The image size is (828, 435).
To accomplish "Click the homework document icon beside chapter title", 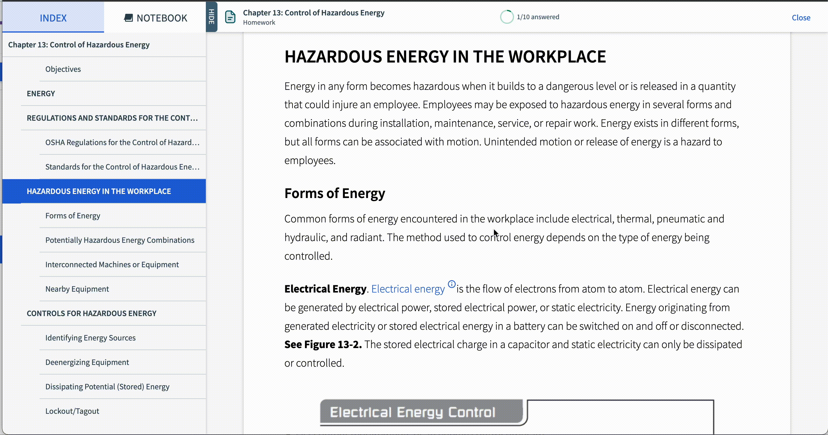I will tap(230, 17).
